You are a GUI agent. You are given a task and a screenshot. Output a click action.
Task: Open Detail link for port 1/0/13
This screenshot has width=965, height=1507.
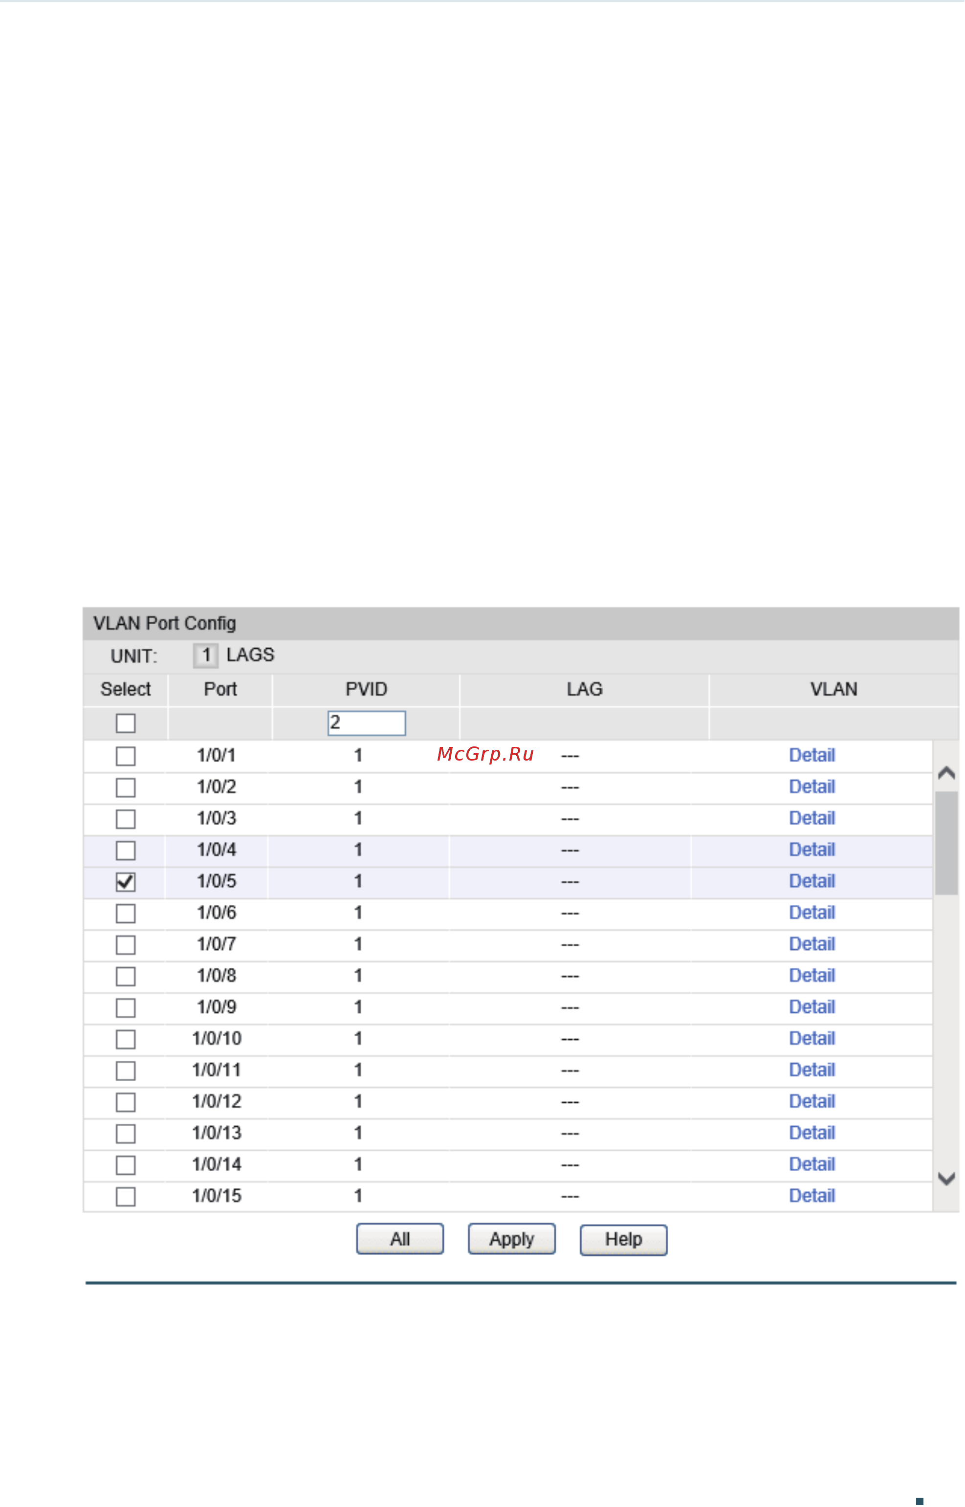pyautogui.click(x=811, y=1132)
